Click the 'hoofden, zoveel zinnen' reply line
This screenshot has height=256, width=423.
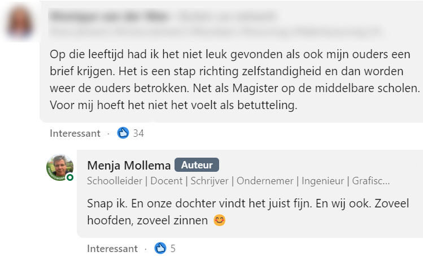pos(148,220)
